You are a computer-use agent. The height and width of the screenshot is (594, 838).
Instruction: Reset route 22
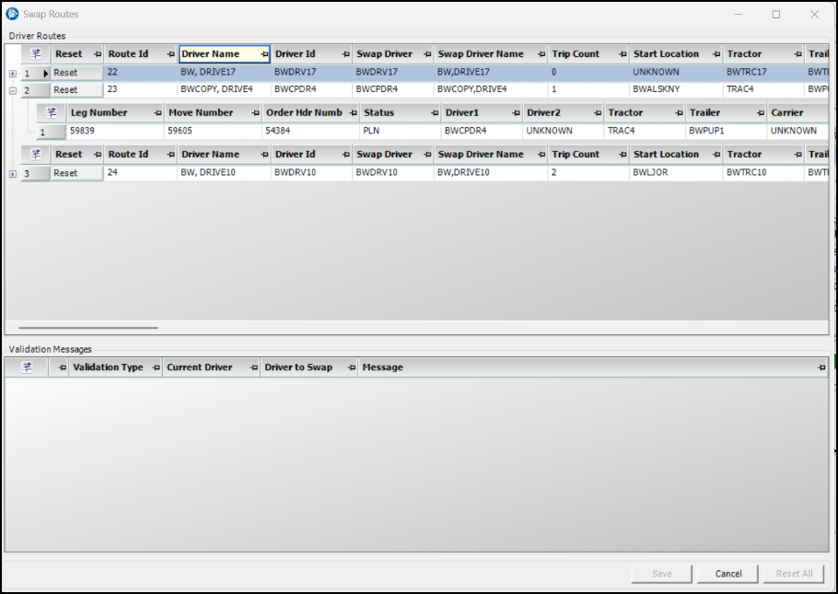coord(77,73)
